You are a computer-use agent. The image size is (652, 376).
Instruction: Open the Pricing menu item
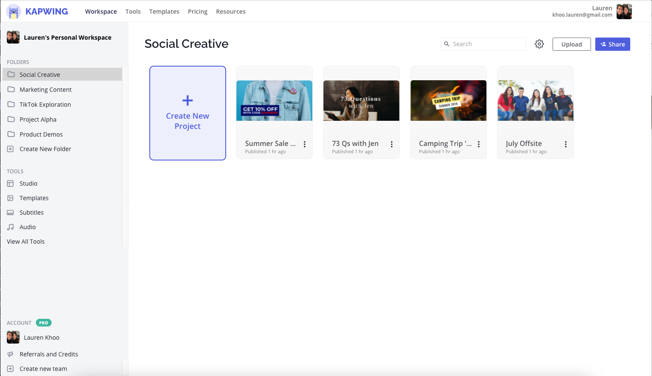[198, 12]
